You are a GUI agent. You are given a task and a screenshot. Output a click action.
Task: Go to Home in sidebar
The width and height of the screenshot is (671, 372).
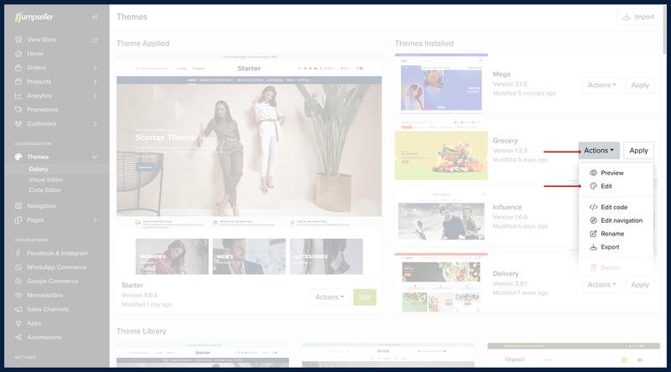point(35,54)
